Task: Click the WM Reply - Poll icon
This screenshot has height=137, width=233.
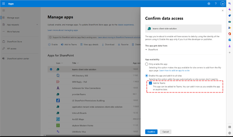Action: [58, 82]
